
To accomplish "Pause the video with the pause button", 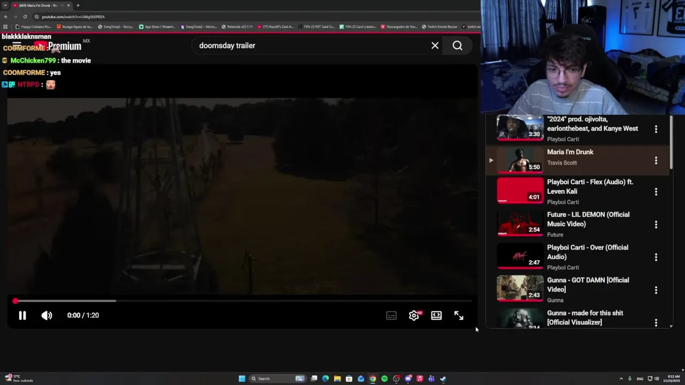I will click(22, 315).
